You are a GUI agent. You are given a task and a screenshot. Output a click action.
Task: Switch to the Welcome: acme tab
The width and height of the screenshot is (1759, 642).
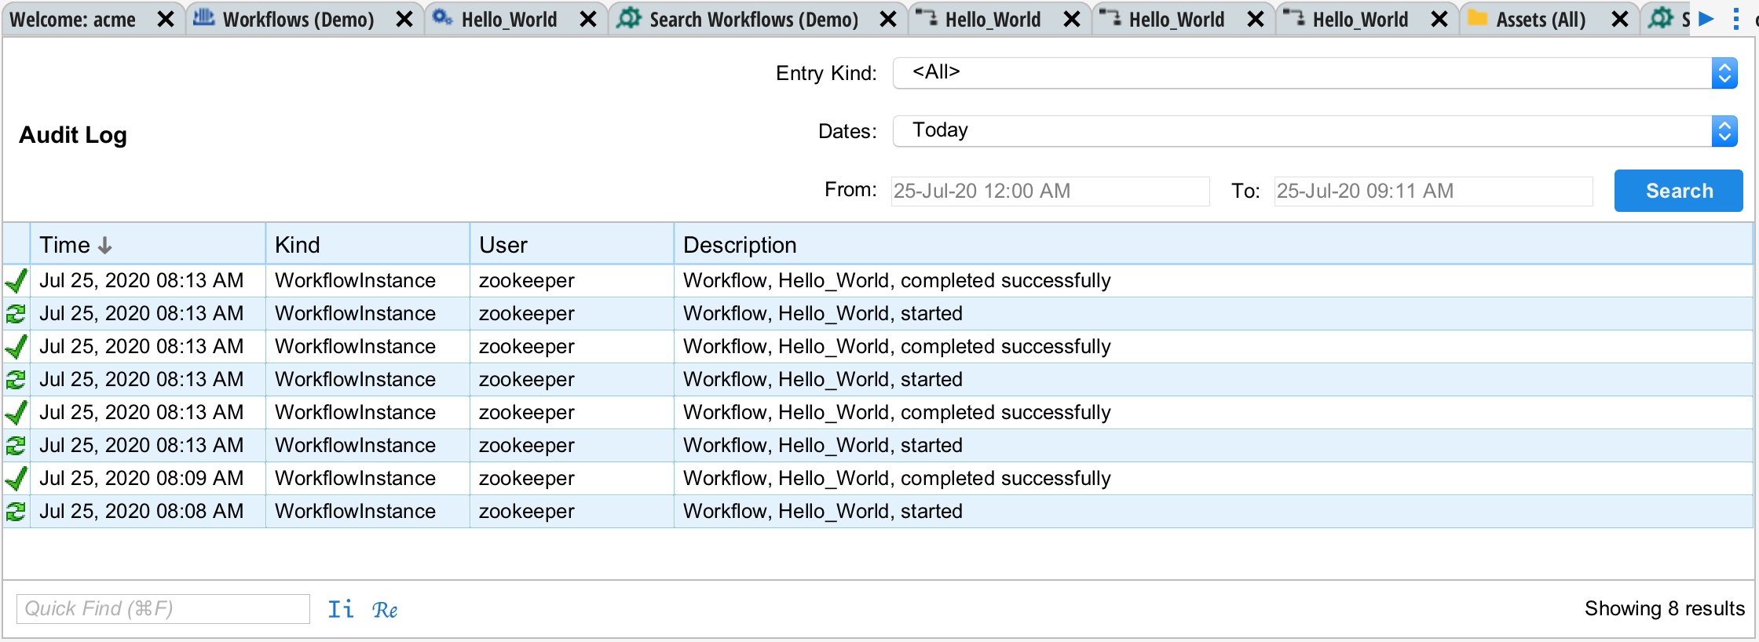point(73,20)
